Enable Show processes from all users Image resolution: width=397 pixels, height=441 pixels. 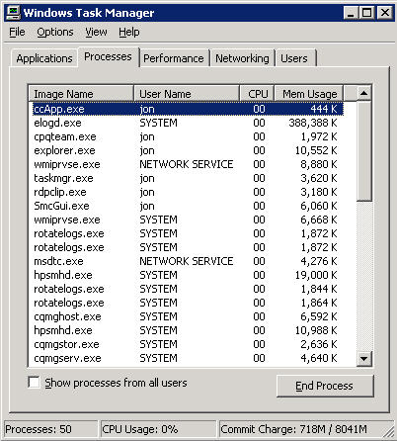35,383
